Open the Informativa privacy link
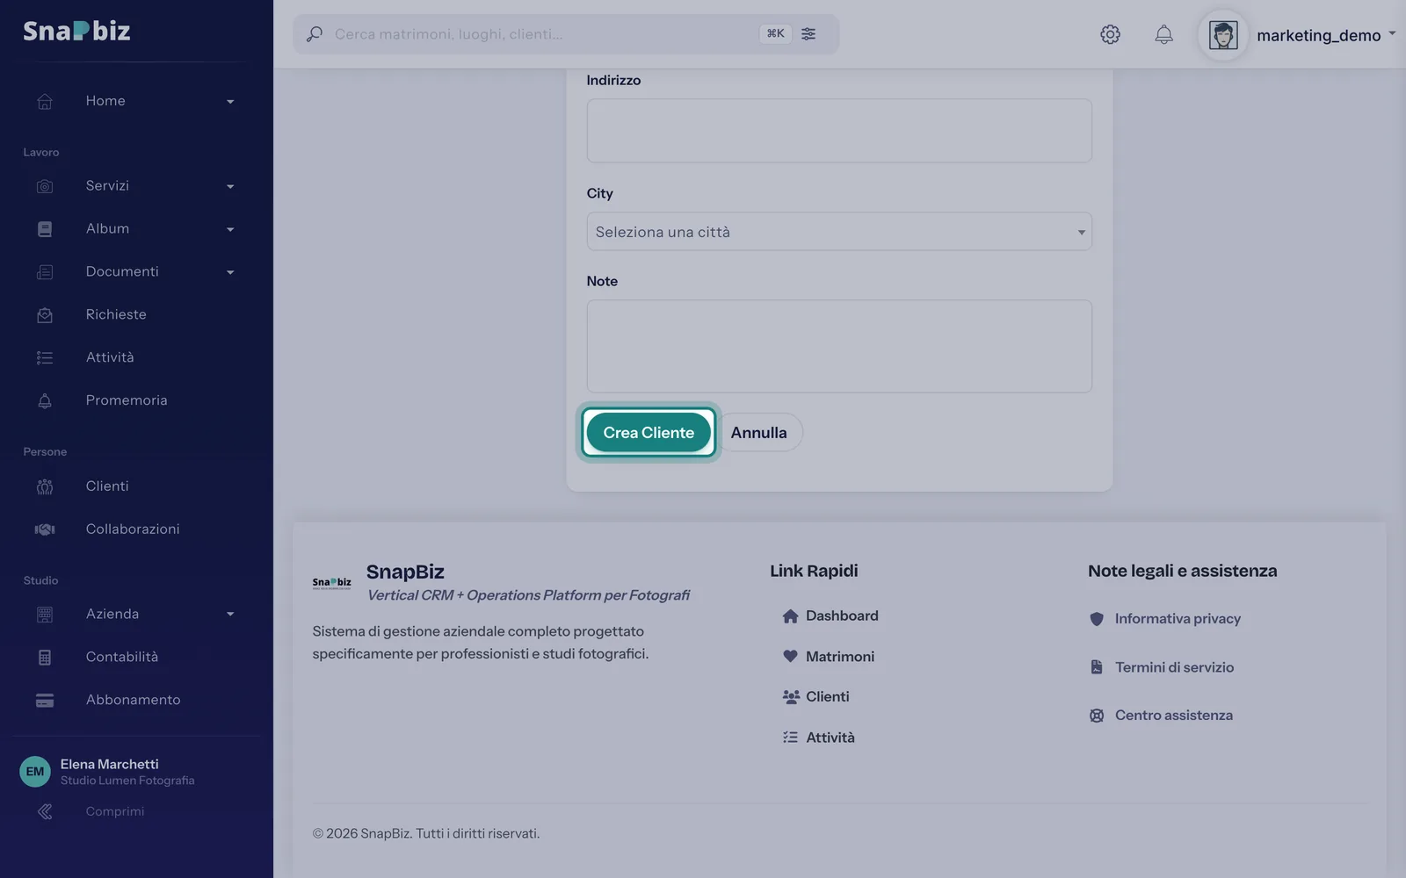 (x=1178, y=619)
